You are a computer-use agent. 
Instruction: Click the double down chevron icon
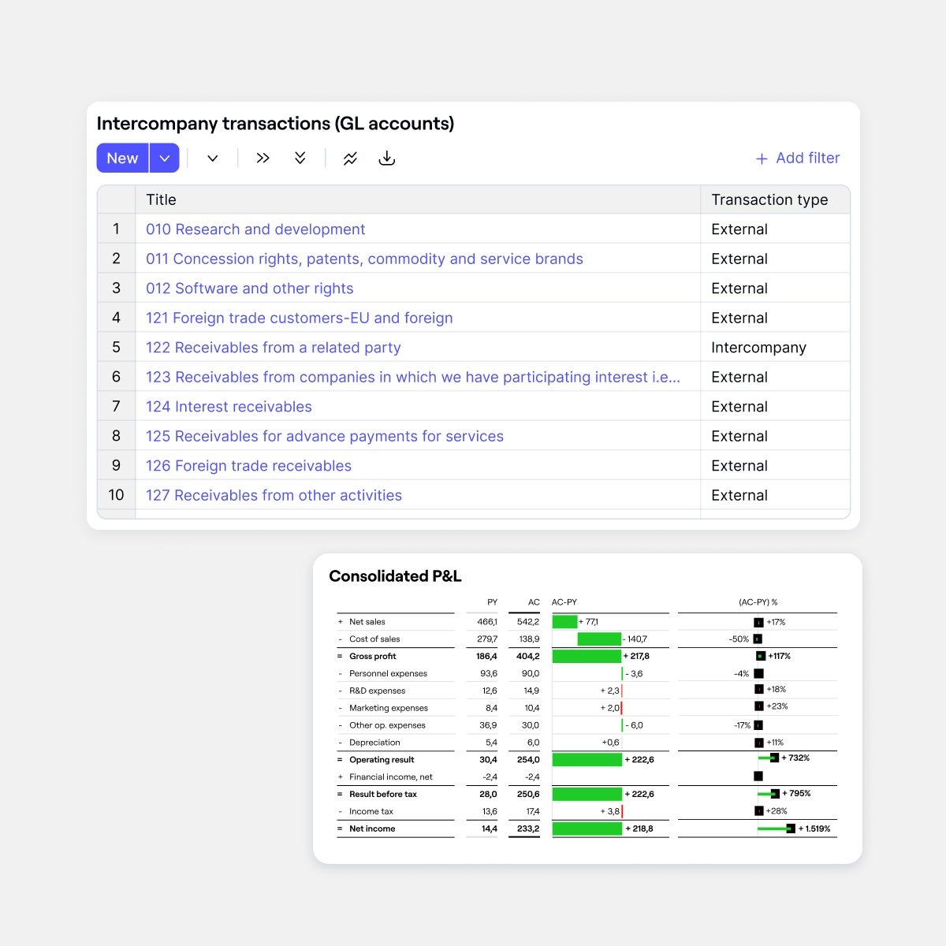[300, 158]
